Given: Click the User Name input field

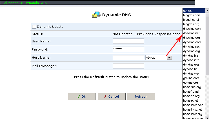Looking at the screenshot, I should tap(128, 41).
